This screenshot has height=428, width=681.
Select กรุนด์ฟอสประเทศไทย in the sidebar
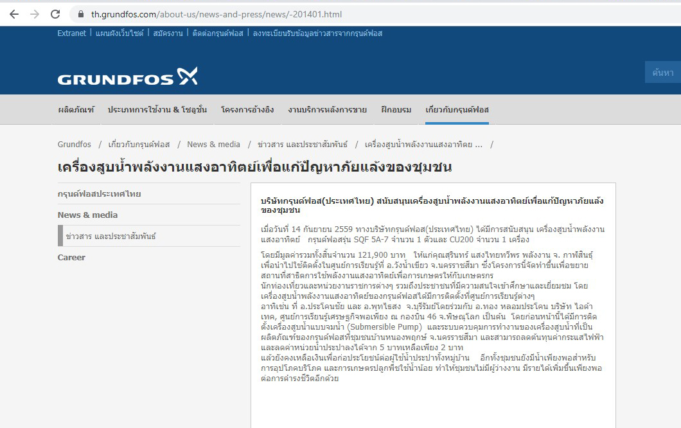pyautogui.click(x=100, y=194)
